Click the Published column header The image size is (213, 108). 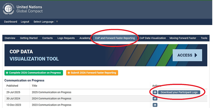(12, 86)
